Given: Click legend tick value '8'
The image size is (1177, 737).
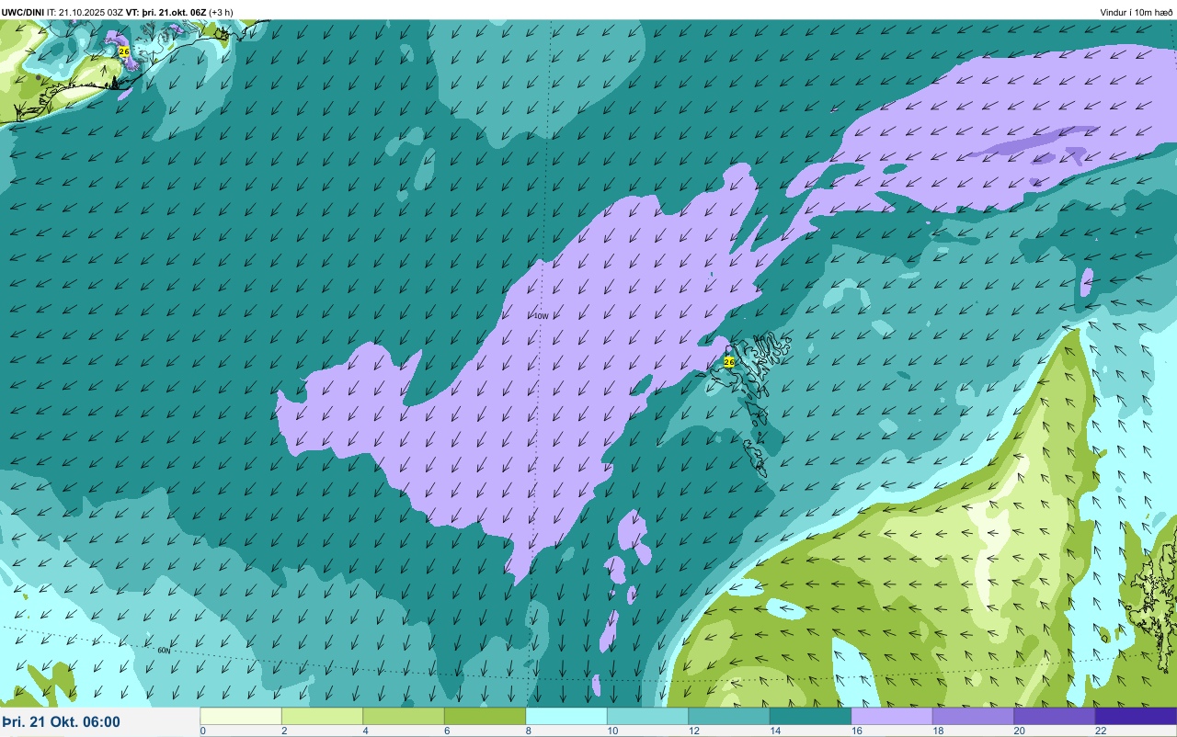Looking at the screenshot, I should coord(528,731).
